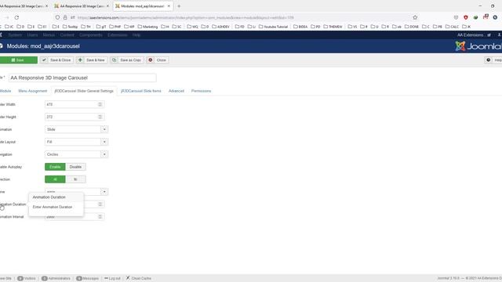The image size is (502, 282).
Task: Click the green globe extension icon
Action: point(476,17)
